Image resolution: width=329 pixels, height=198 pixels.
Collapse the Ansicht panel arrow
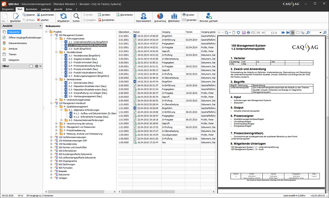[x=39, y=26]
